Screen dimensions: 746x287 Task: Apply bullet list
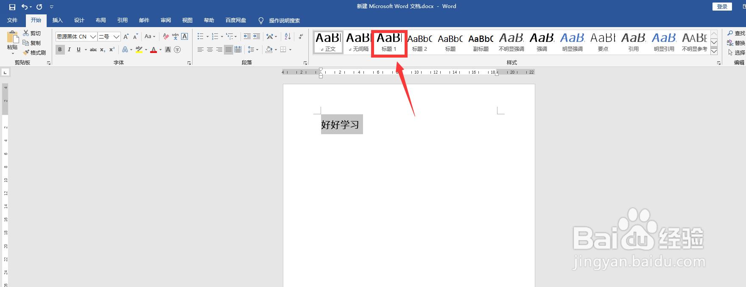[201, 37]
